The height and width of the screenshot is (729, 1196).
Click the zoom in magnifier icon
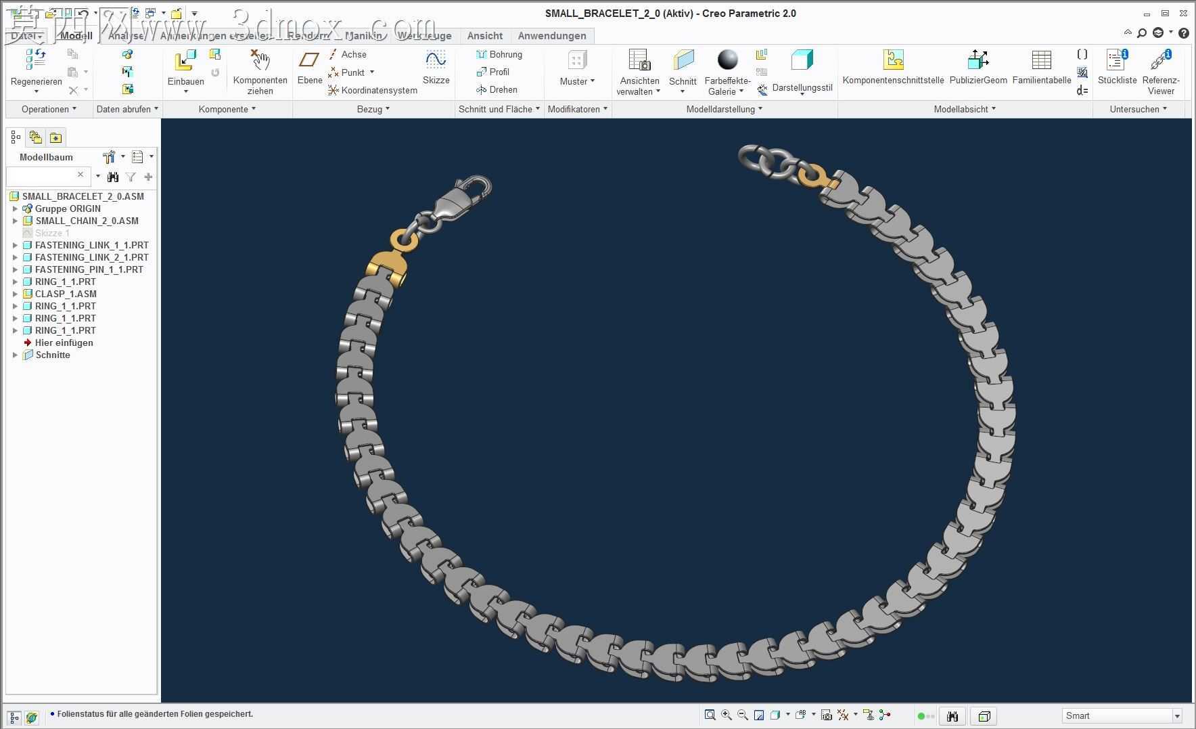pyautogui.click(x=727, y=715)
